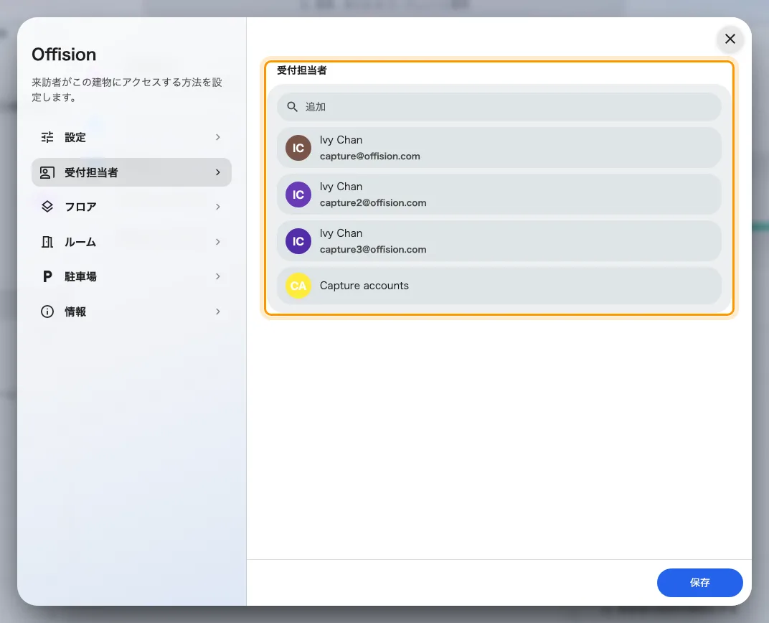Click the 受付担当者 heading above the search field
The height and width of the screenshot is (623, 769).
pyautogui.click(x=301, y=70)
